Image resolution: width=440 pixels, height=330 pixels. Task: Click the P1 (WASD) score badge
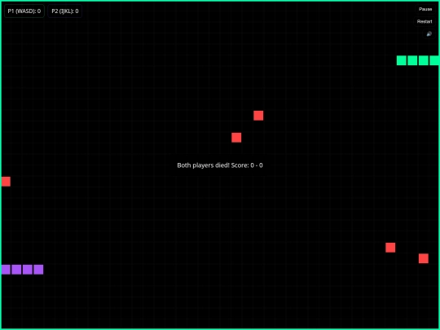pyautogui.click(x=24, y=11)
